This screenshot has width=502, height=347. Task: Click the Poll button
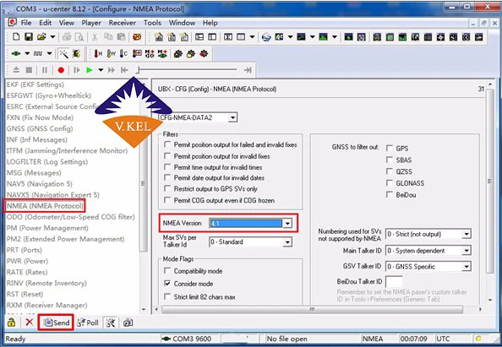[88, 323]
